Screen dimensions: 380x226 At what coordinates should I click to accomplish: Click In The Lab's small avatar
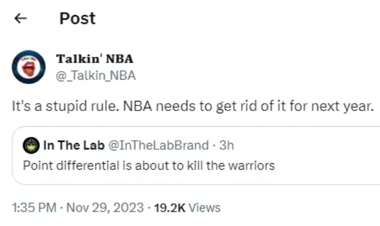(30, 145)
